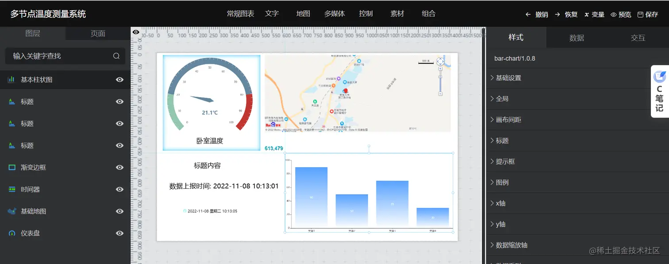Click the map pan compass control
The height and width of the screenshot is (264, 669).
click(440, 61)
